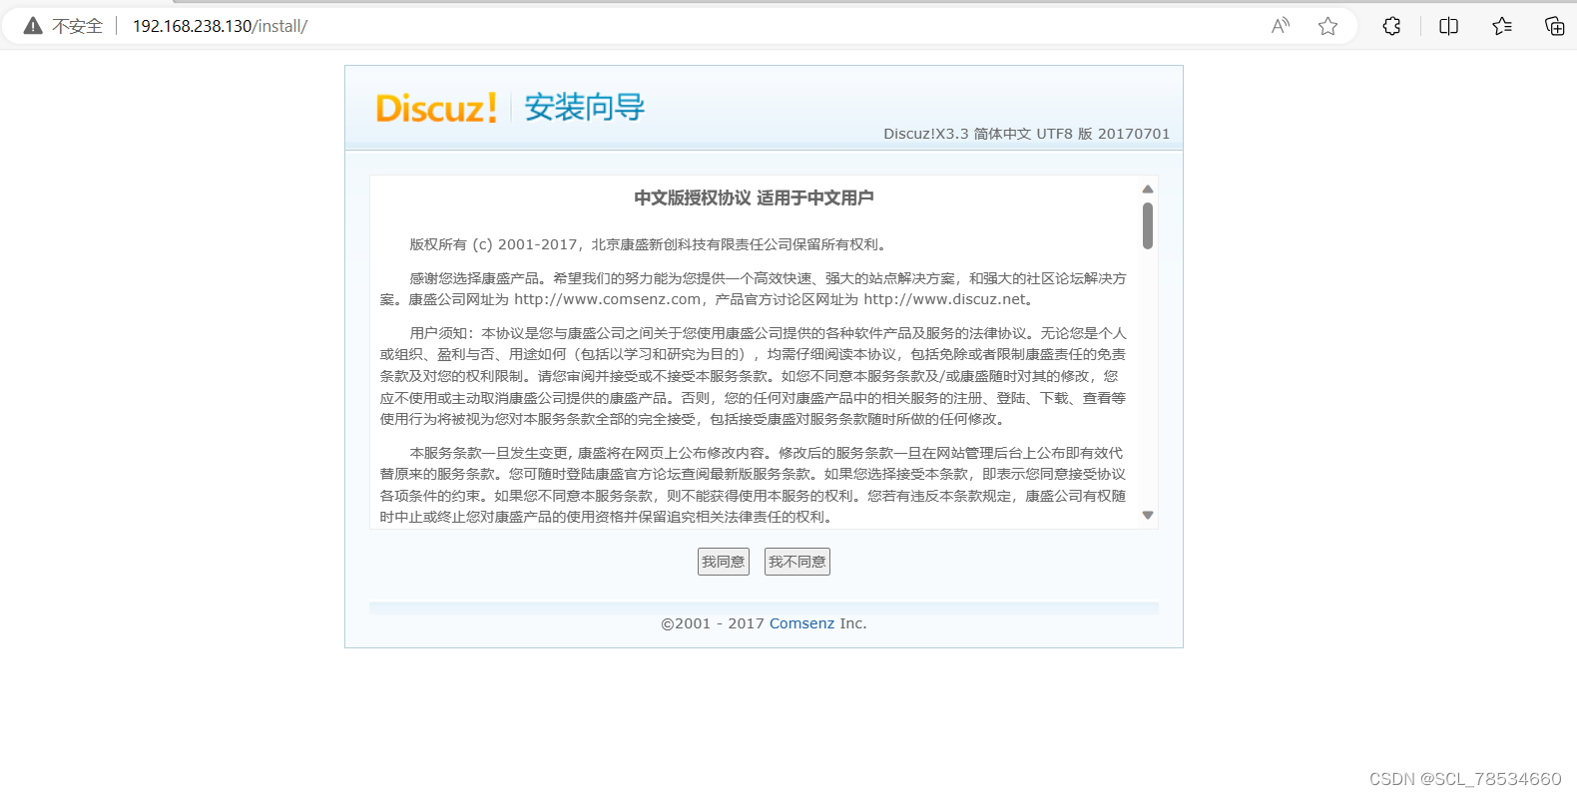The height and width of the screenshot is (797, 1577).
Task: Click the http://www.discuz.net address in agreement
Action: (x=945, y=299)
